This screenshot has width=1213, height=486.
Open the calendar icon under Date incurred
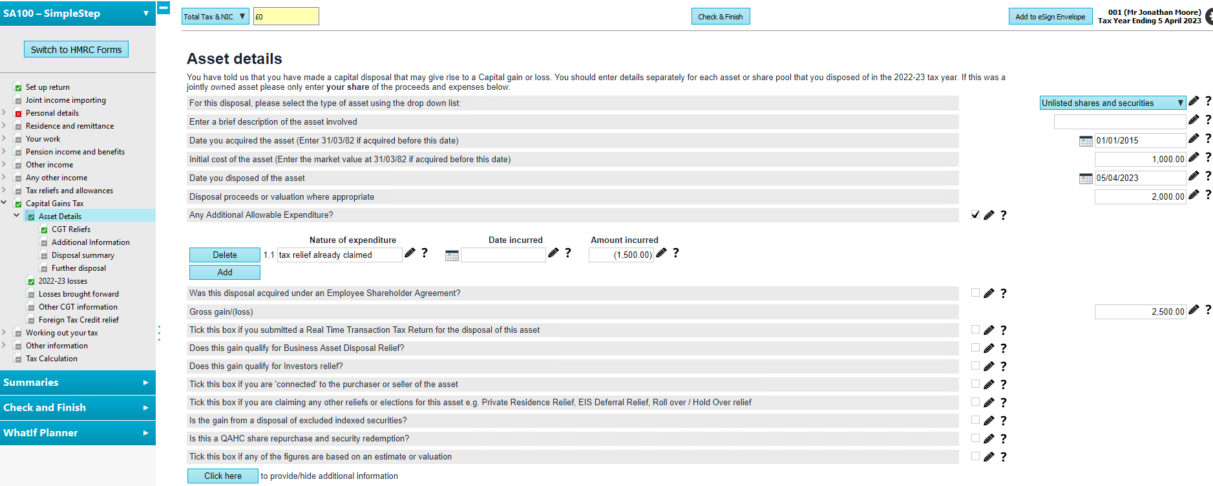(450, 255)
